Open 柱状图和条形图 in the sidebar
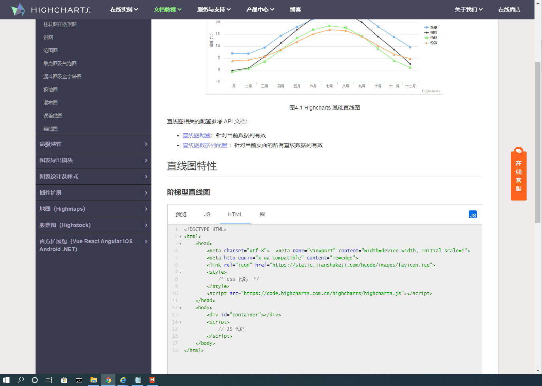 (60, 24)
